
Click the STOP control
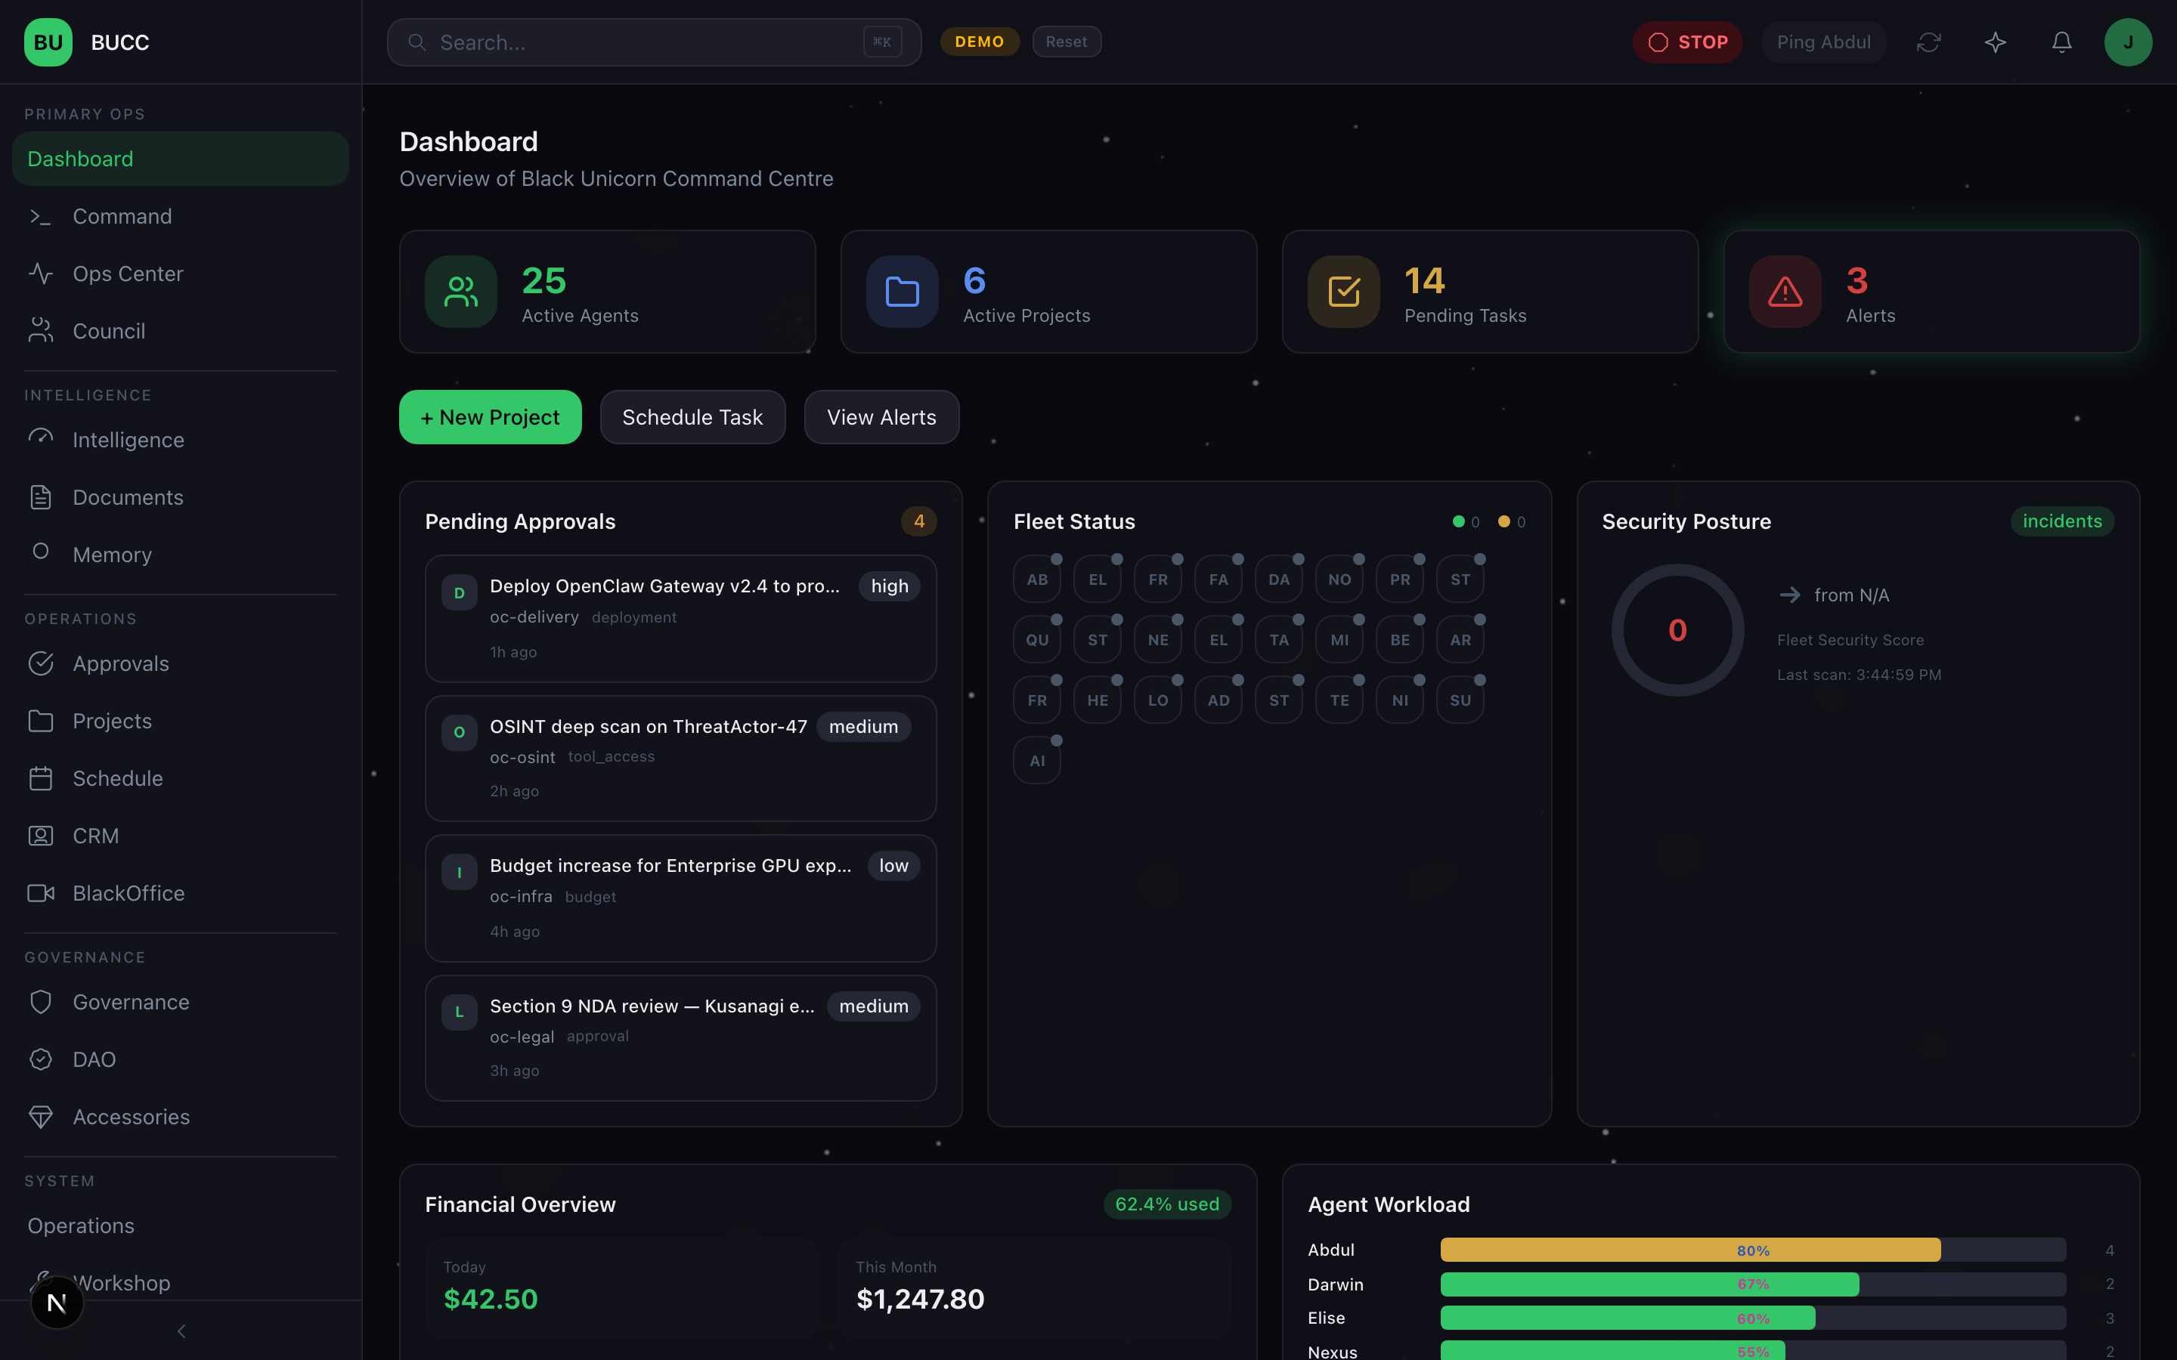pyautogui.click(x=1686, y=42)
